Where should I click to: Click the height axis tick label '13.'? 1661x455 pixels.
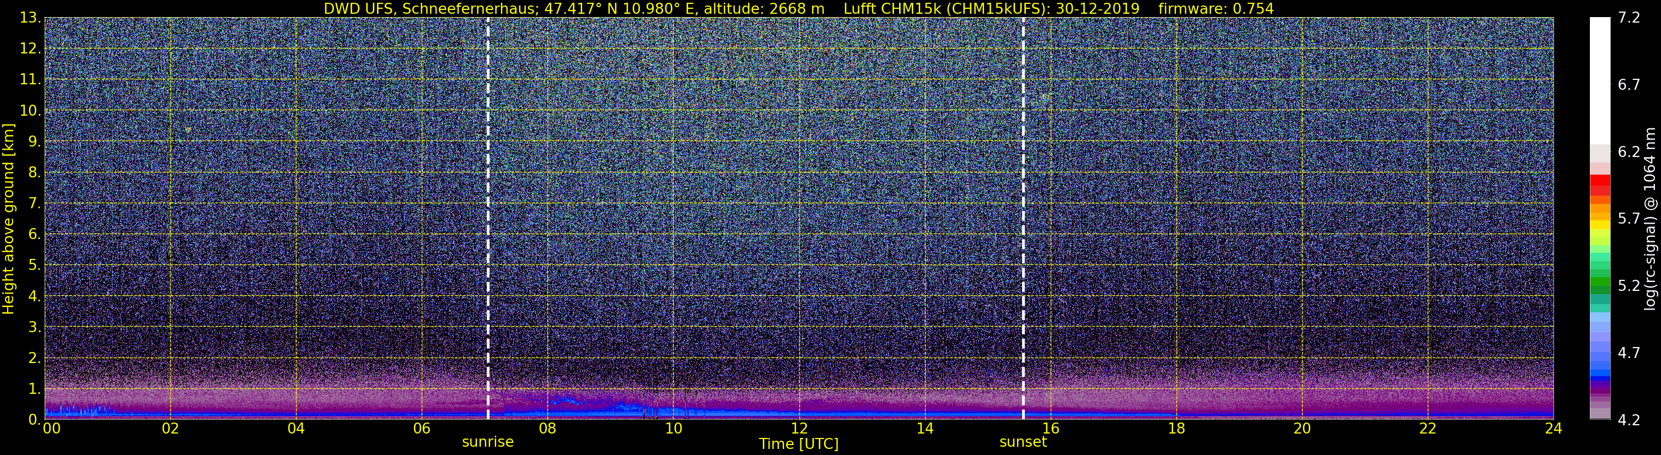(x=30, y=18)
